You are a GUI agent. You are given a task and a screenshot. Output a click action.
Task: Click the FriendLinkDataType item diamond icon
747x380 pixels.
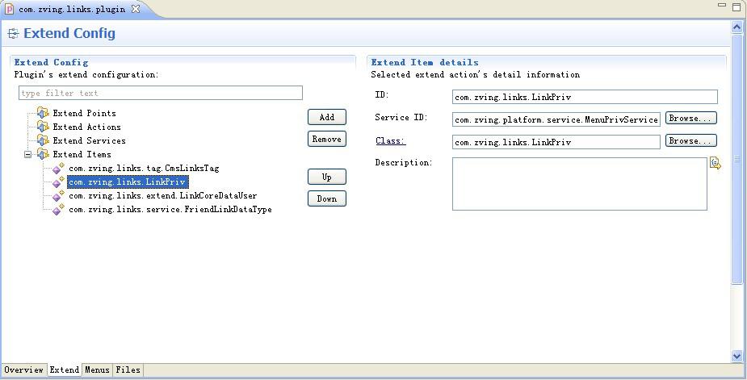(58, 210)
